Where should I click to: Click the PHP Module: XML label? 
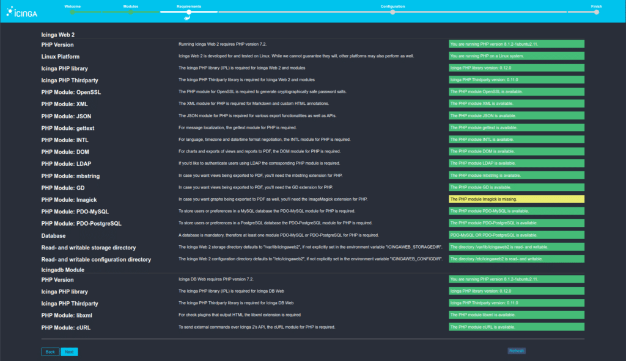(x=64, y=104)
